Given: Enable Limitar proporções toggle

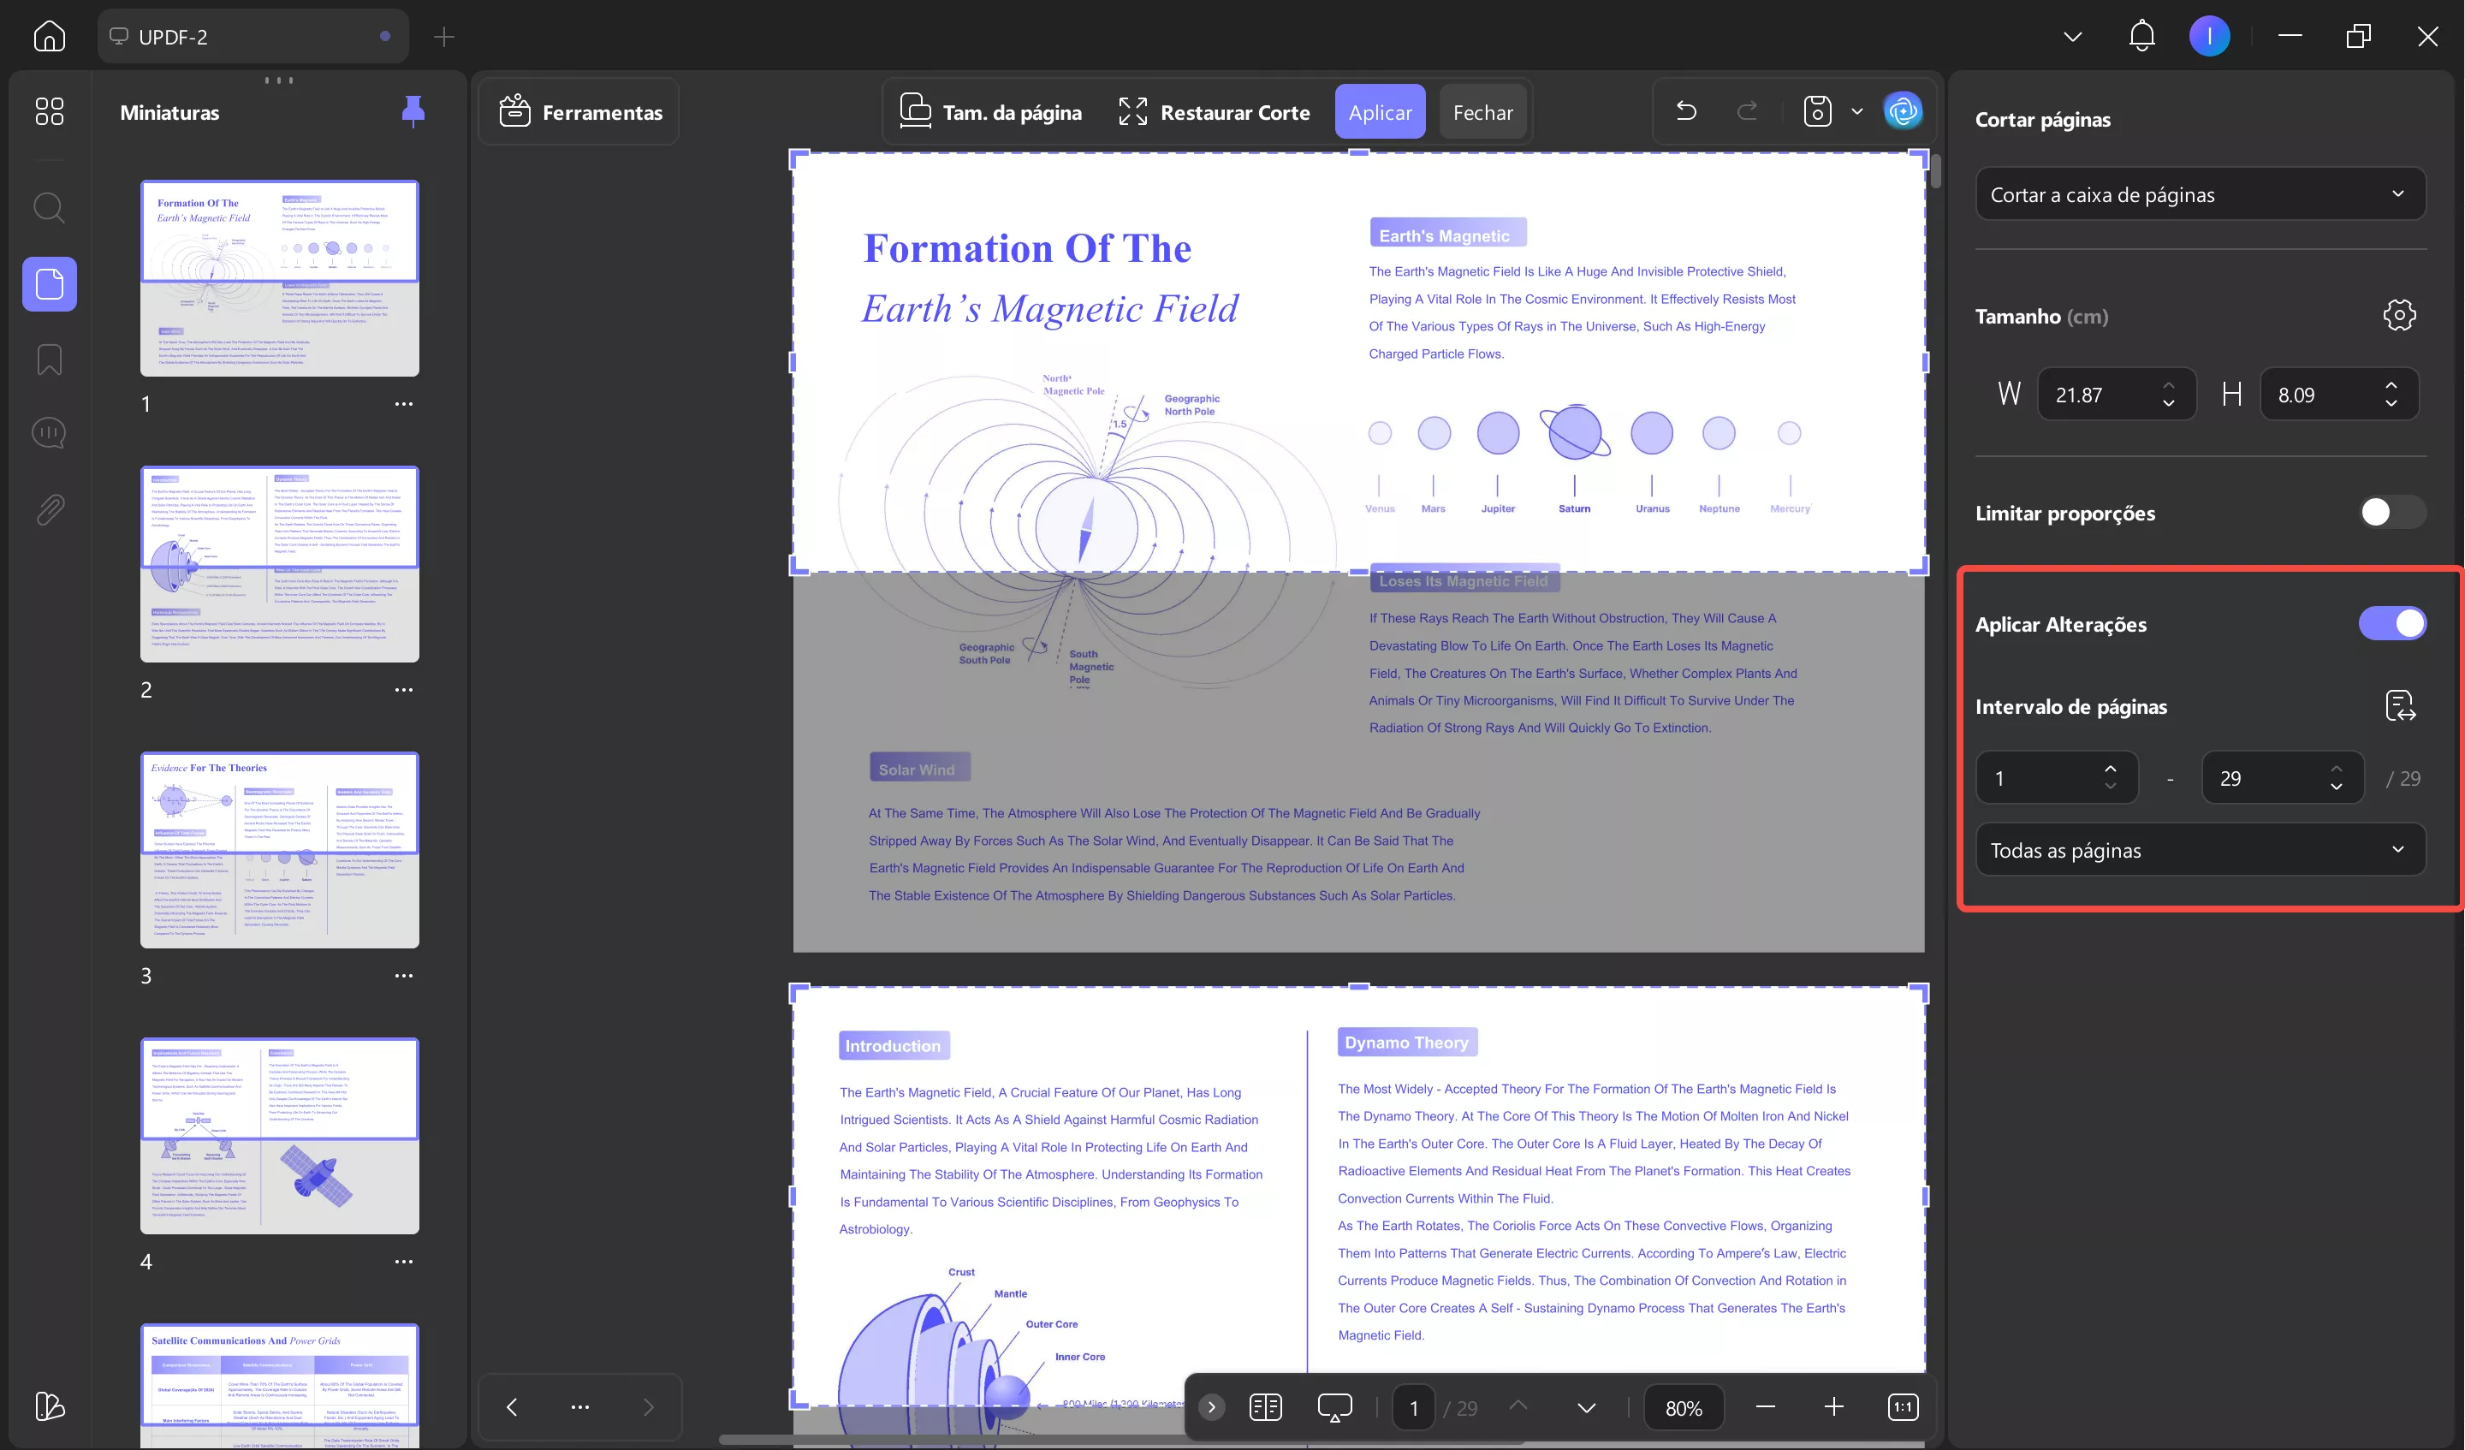Looking at the screenshot, I should (2391, 512).
